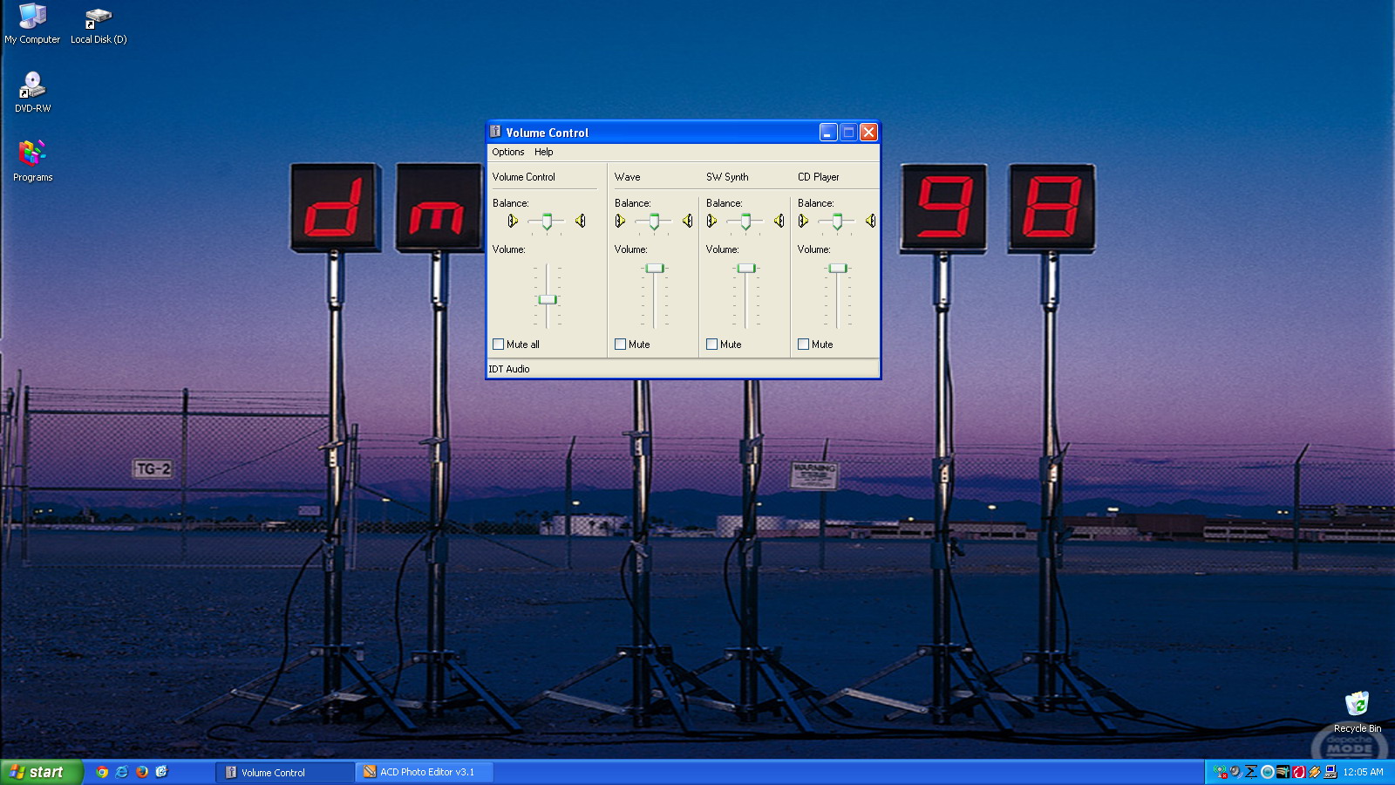
Task: Switch to ACD Photo Editor taskbar button
Action: 425,772
